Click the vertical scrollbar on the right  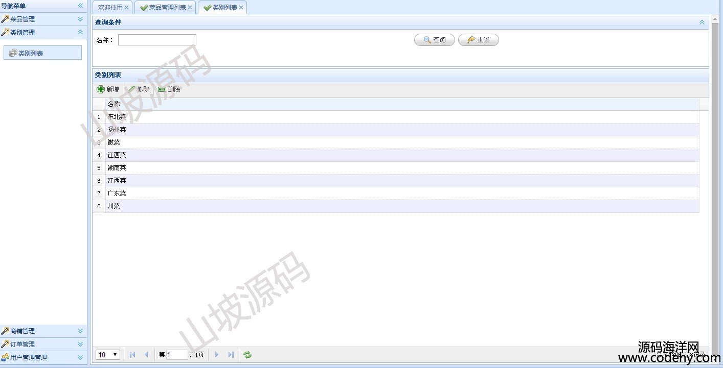pos(715,189)
